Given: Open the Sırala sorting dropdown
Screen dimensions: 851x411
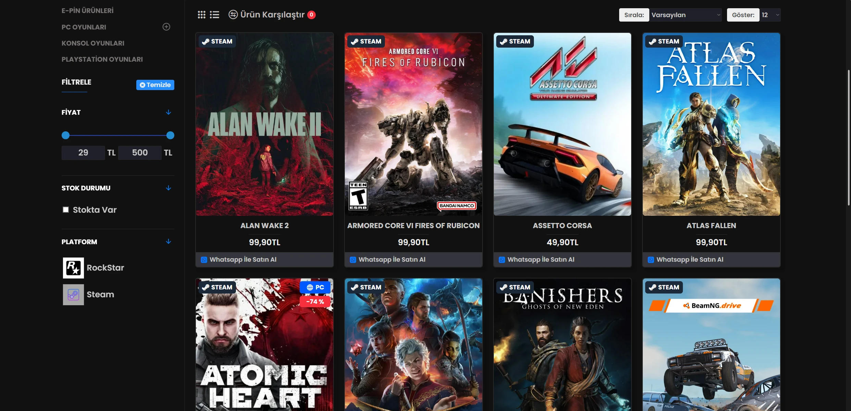Looking at the screenshot, I should point(686,15).
